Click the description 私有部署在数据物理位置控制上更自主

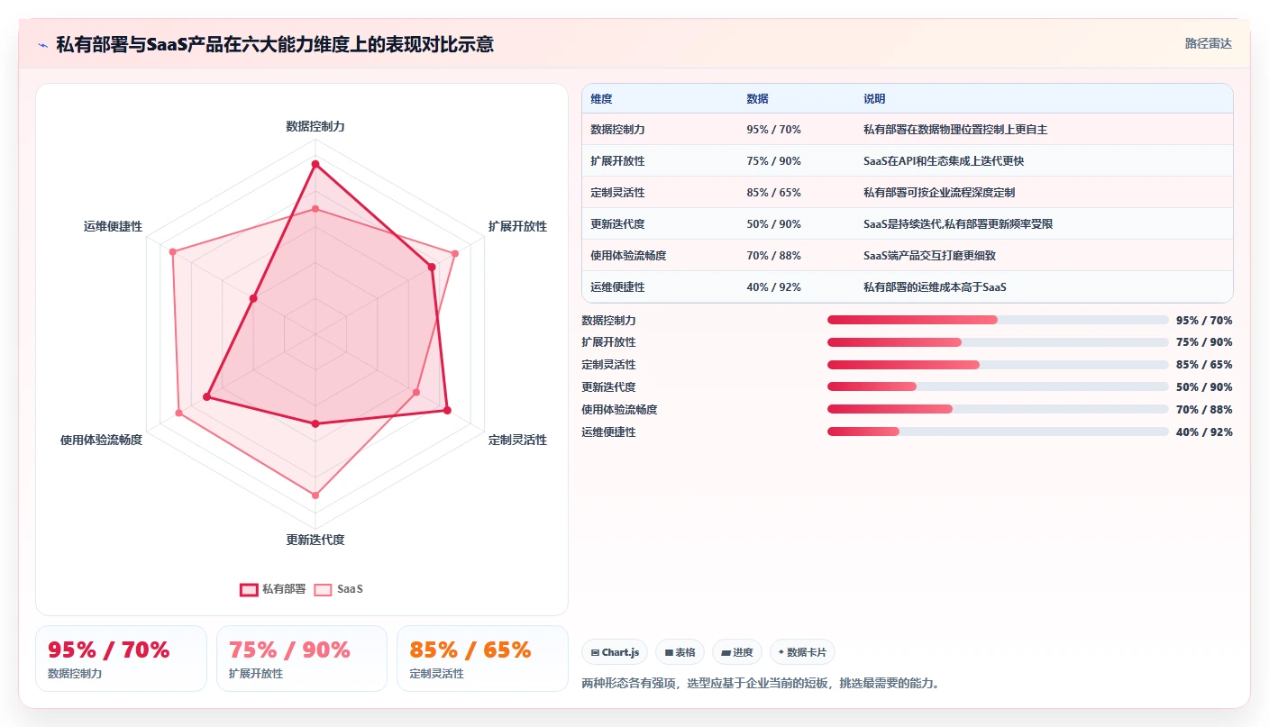click(x=955, y=130)
